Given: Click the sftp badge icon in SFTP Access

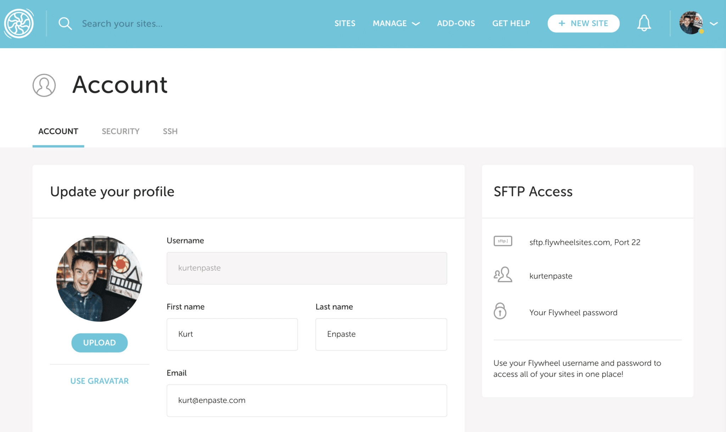Looking at the screenshot, I should click(503, 241).
